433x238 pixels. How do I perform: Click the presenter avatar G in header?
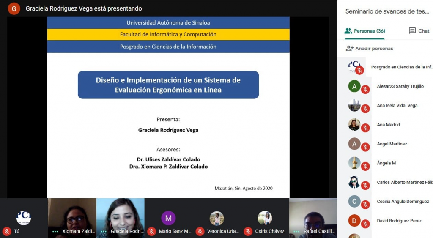14,8
